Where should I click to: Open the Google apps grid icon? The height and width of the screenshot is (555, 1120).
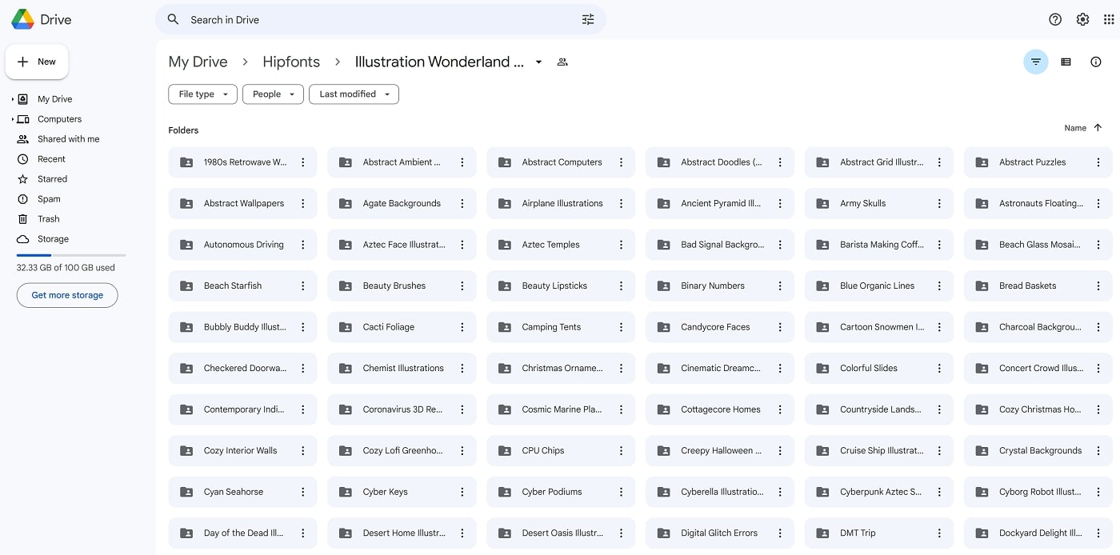(1109, 19)
